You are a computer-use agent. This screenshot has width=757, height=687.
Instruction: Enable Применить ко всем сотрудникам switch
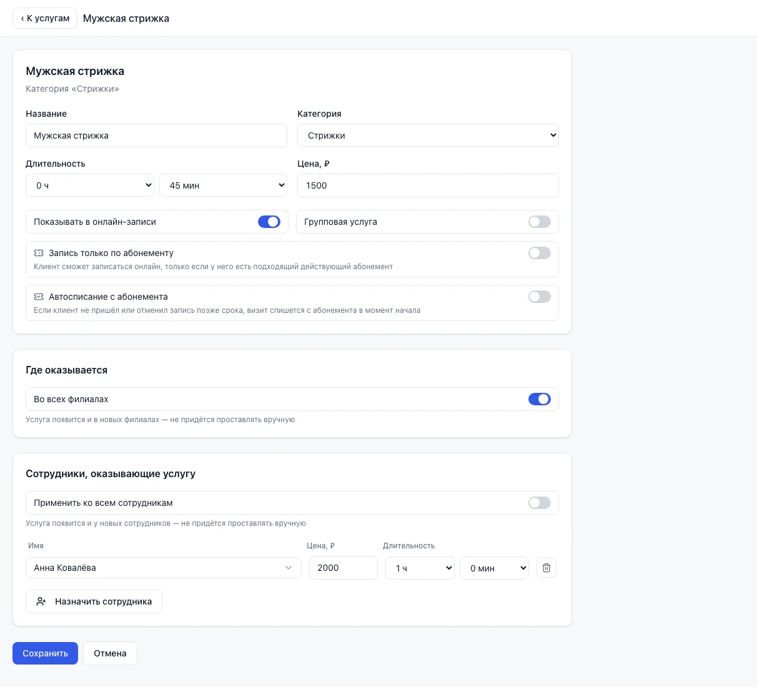(540, 503)
